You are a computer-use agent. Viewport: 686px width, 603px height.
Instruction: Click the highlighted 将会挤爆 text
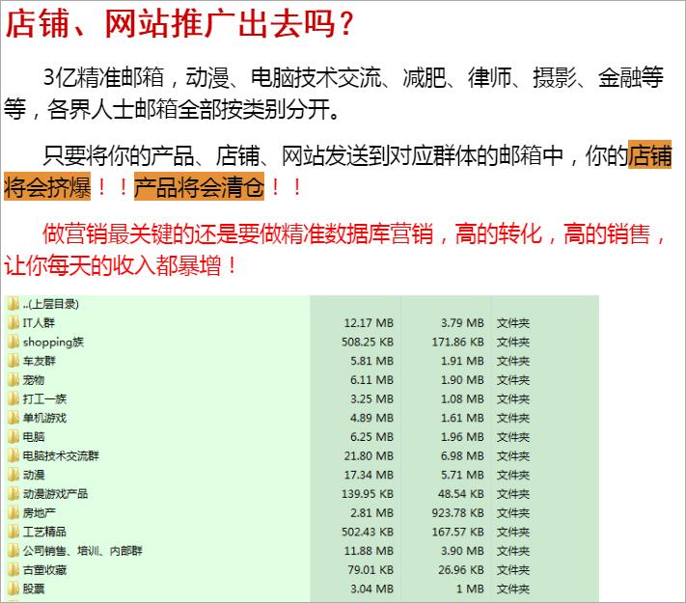click(47, 187)
